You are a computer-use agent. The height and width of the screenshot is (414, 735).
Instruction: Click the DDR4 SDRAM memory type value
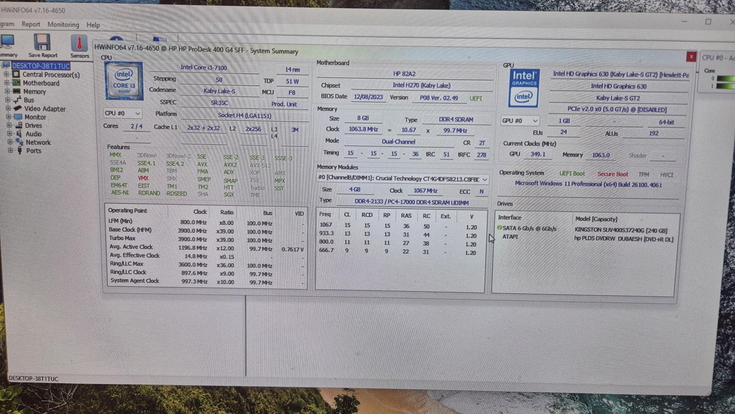coord(456,119)
